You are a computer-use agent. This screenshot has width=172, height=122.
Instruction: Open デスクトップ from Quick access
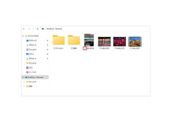click(x=32, y=40)
